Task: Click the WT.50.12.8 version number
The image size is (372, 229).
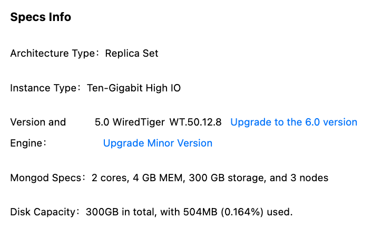Action: pos(196,122)
